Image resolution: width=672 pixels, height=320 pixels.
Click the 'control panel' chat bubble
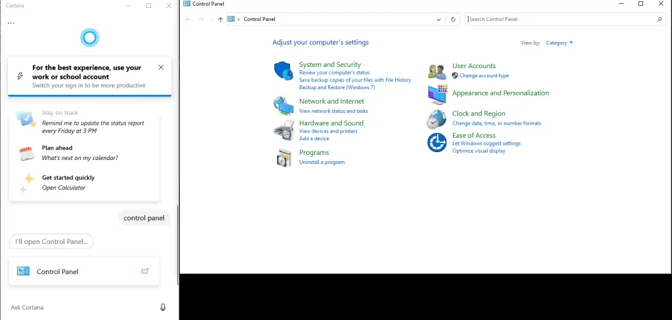[x=144, y=218]
